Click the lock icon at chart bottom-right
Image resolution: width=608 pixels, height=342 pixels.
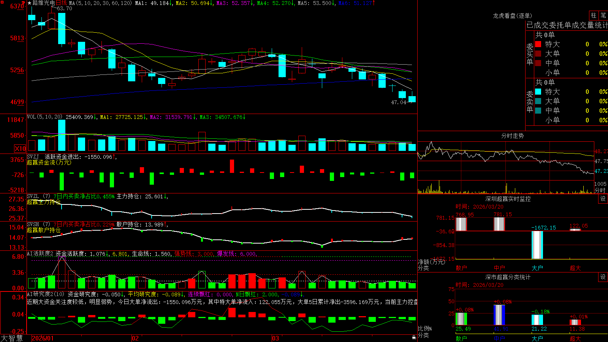coord(414,337)
